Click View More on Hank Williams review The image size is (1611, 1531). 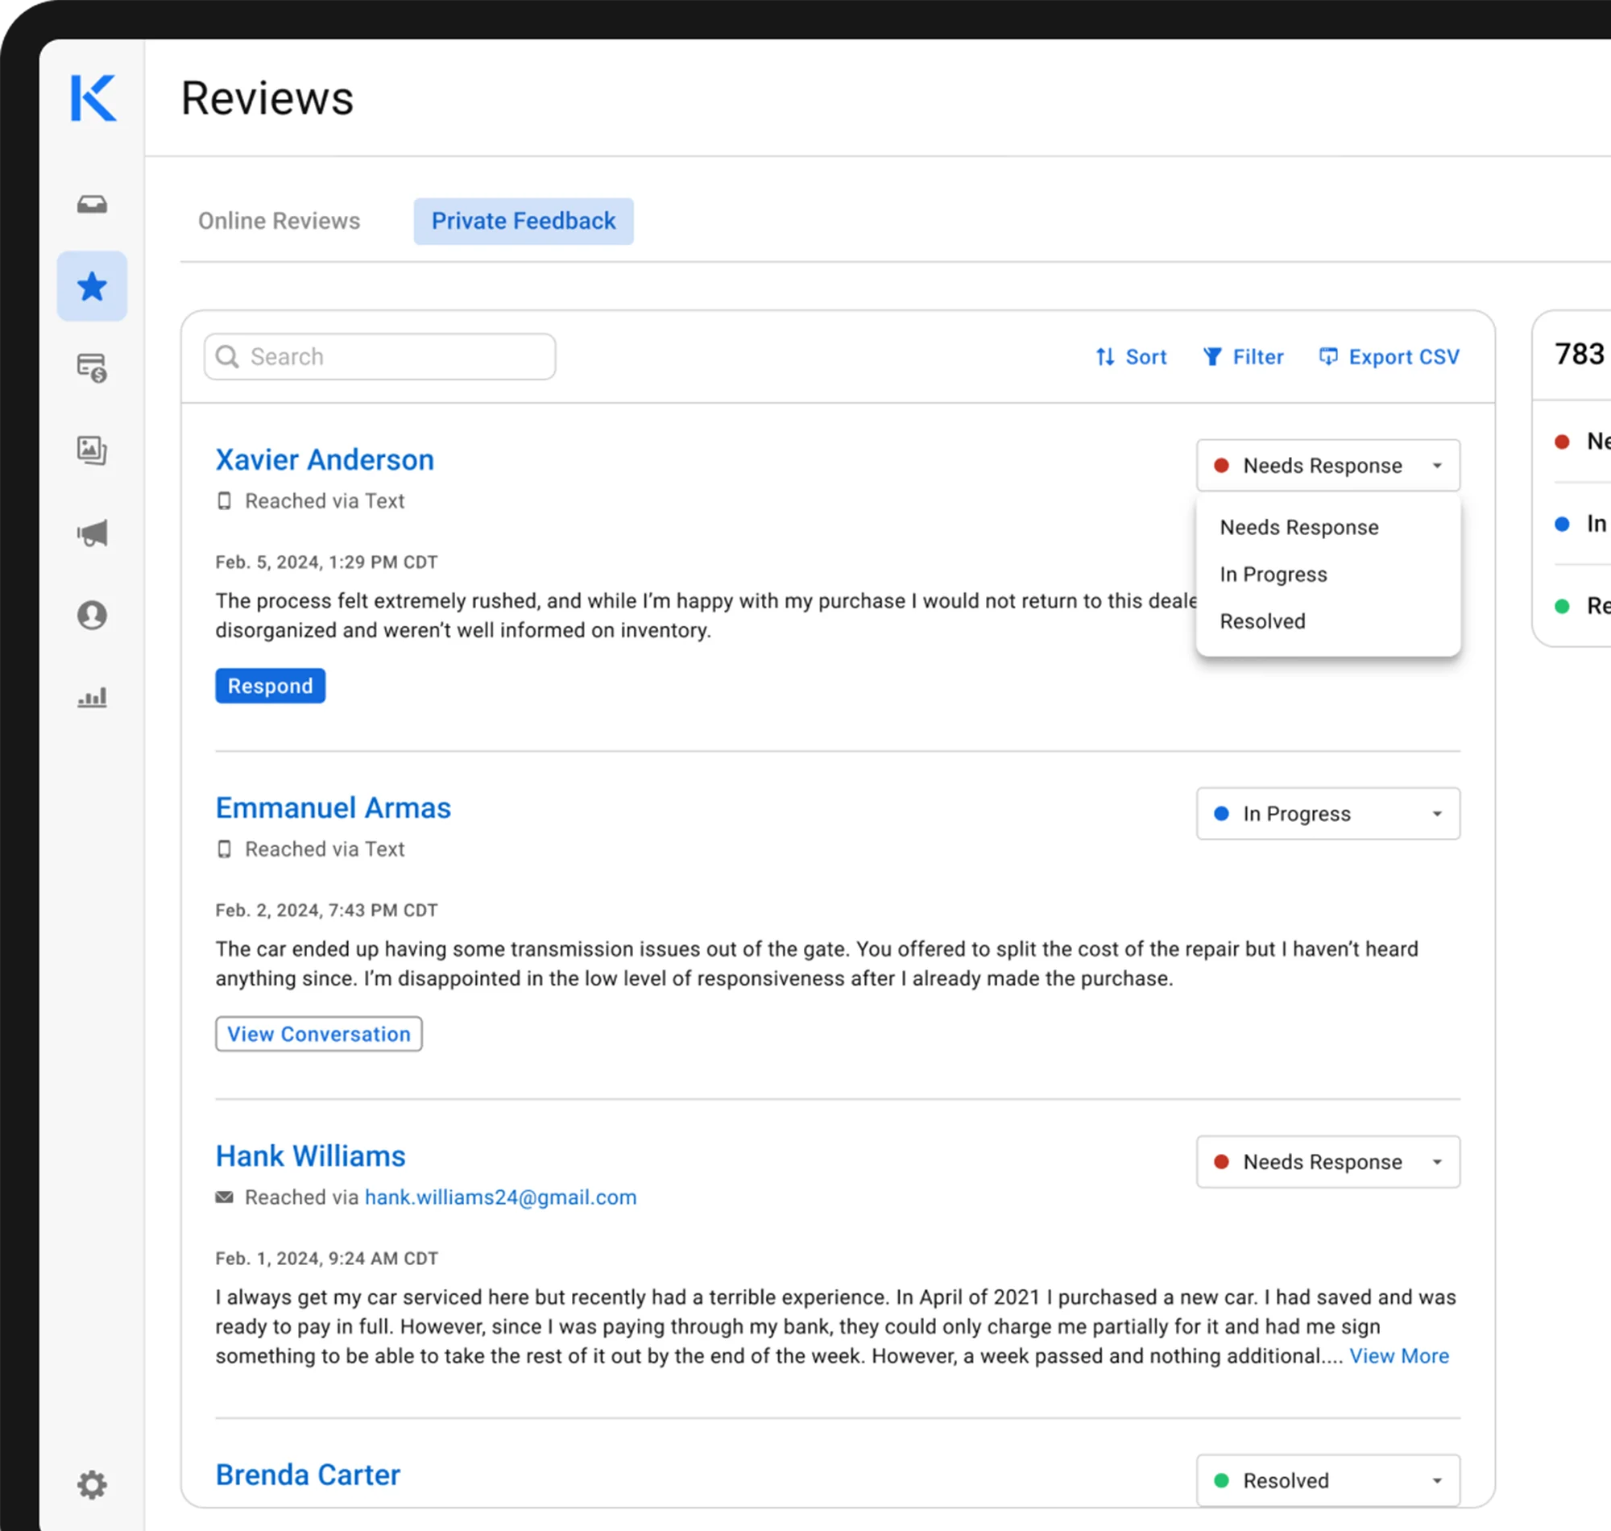(1400, 1355)
